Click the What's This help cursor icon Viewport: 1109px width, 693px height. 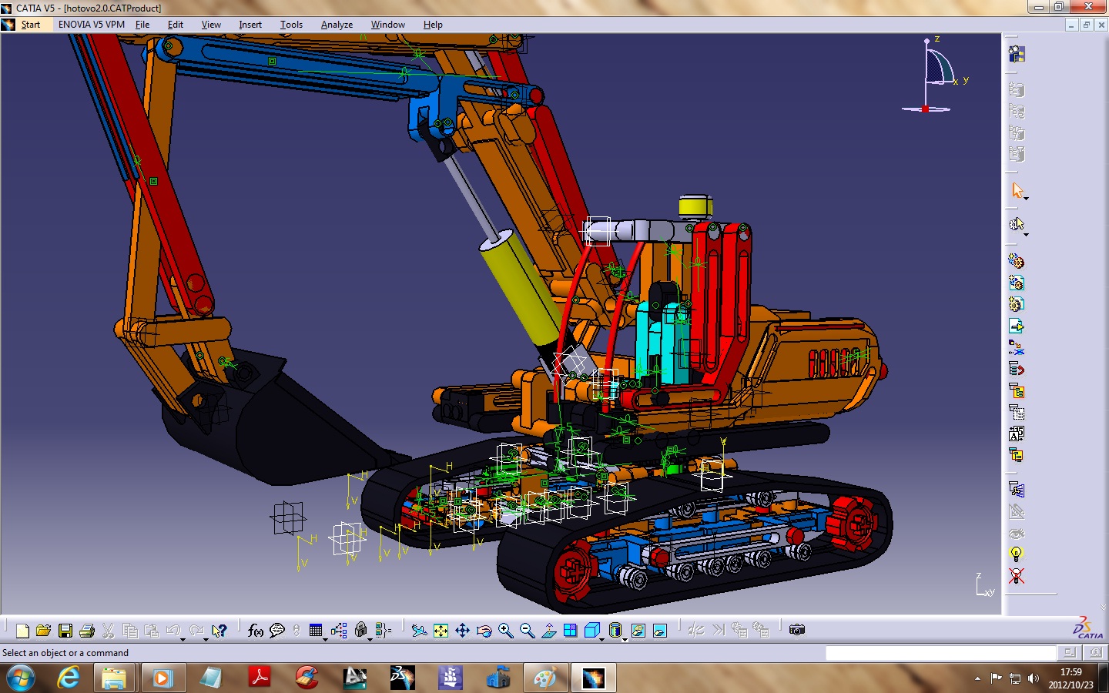(x=219, y=631)
